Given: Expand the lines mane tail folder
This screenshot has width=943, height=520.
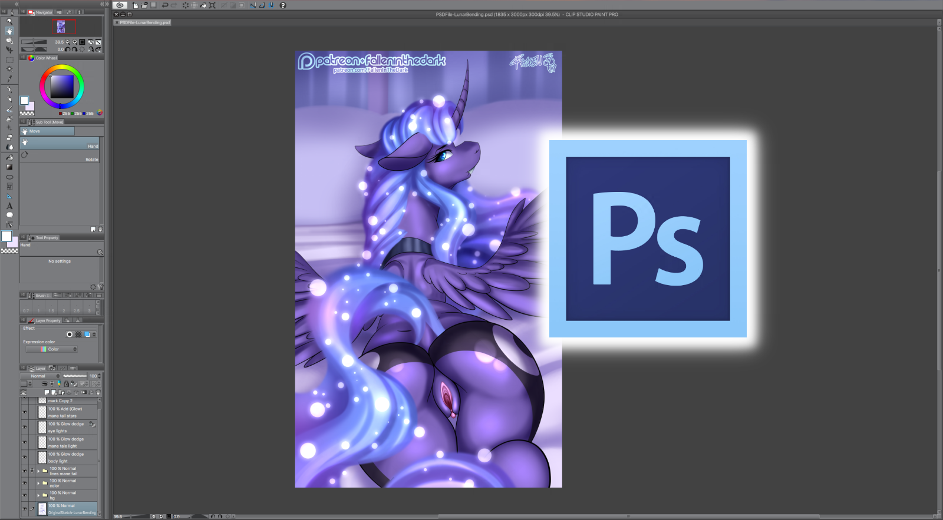Looking at the screenshot, I should click(38, 471).
